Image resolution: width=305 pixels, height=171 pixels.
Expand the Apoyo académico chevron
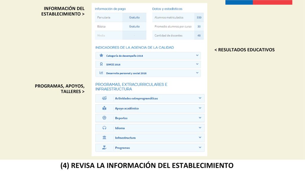(200, 108)
